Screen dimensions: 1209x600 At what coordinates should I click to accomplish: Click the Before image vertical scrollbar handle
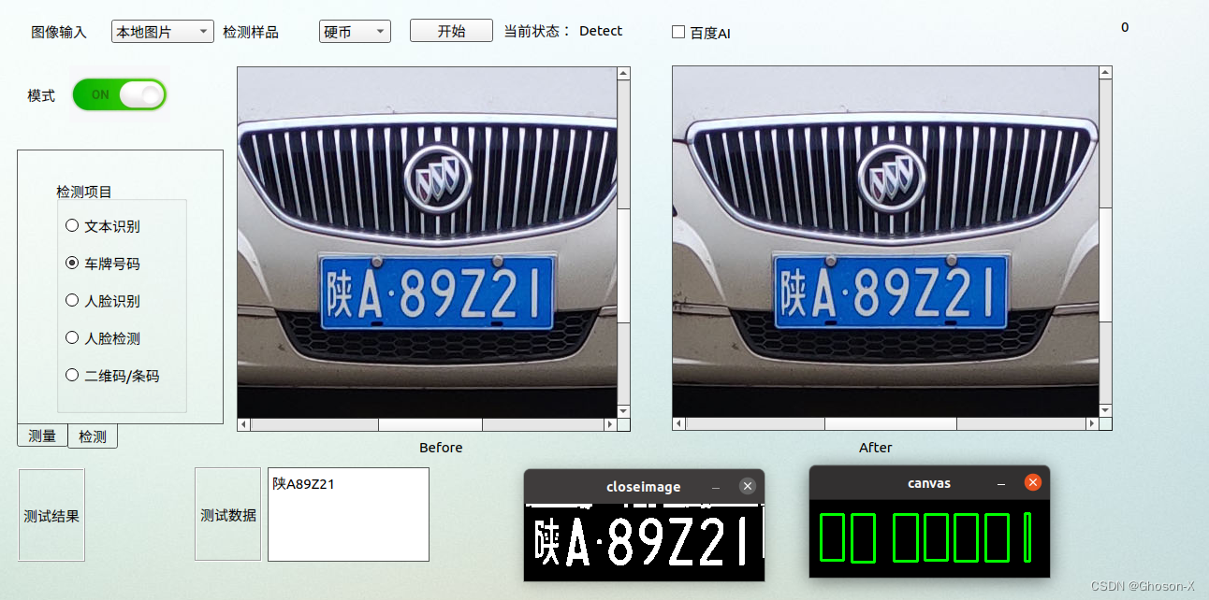(623, 265)
